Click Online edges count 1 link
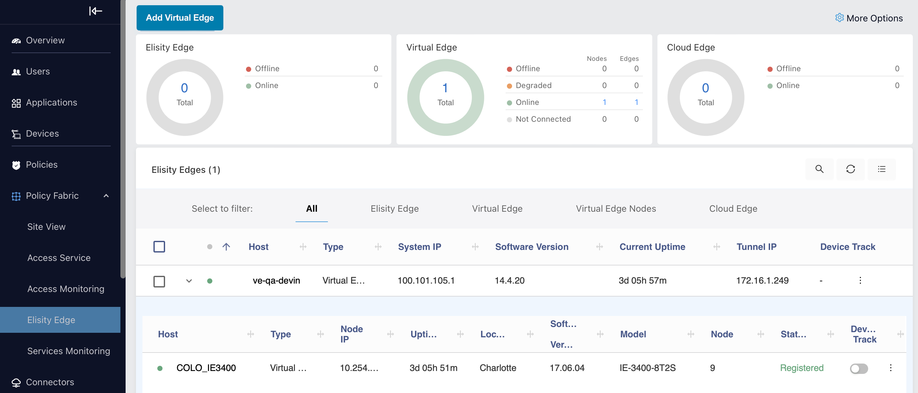 (636, 102)
